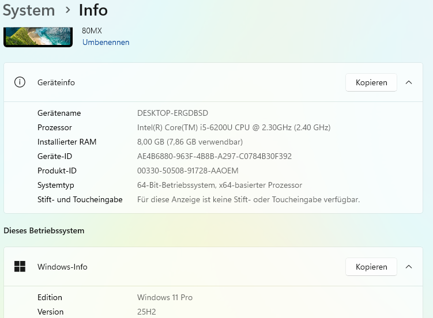Click the Gerätename label
The image size is (433, 318).
[59, 113]
